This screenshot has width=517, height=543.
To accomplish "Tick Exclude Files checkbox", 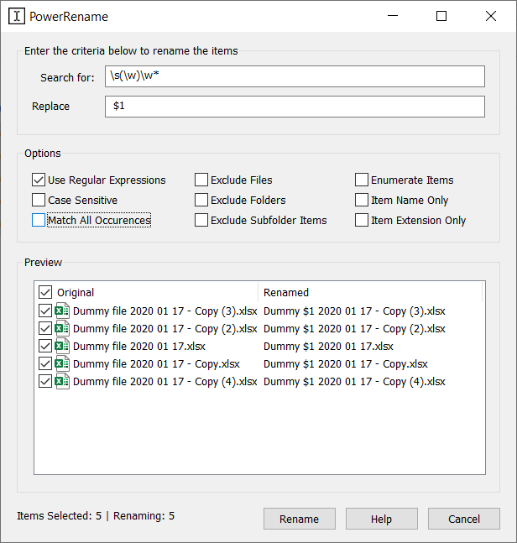I will [x=201, y=180].
